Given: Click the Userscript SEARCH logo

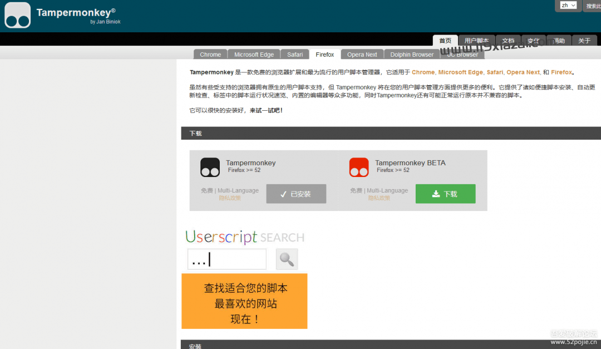Looking at the screenshot, I should point(244,237).
